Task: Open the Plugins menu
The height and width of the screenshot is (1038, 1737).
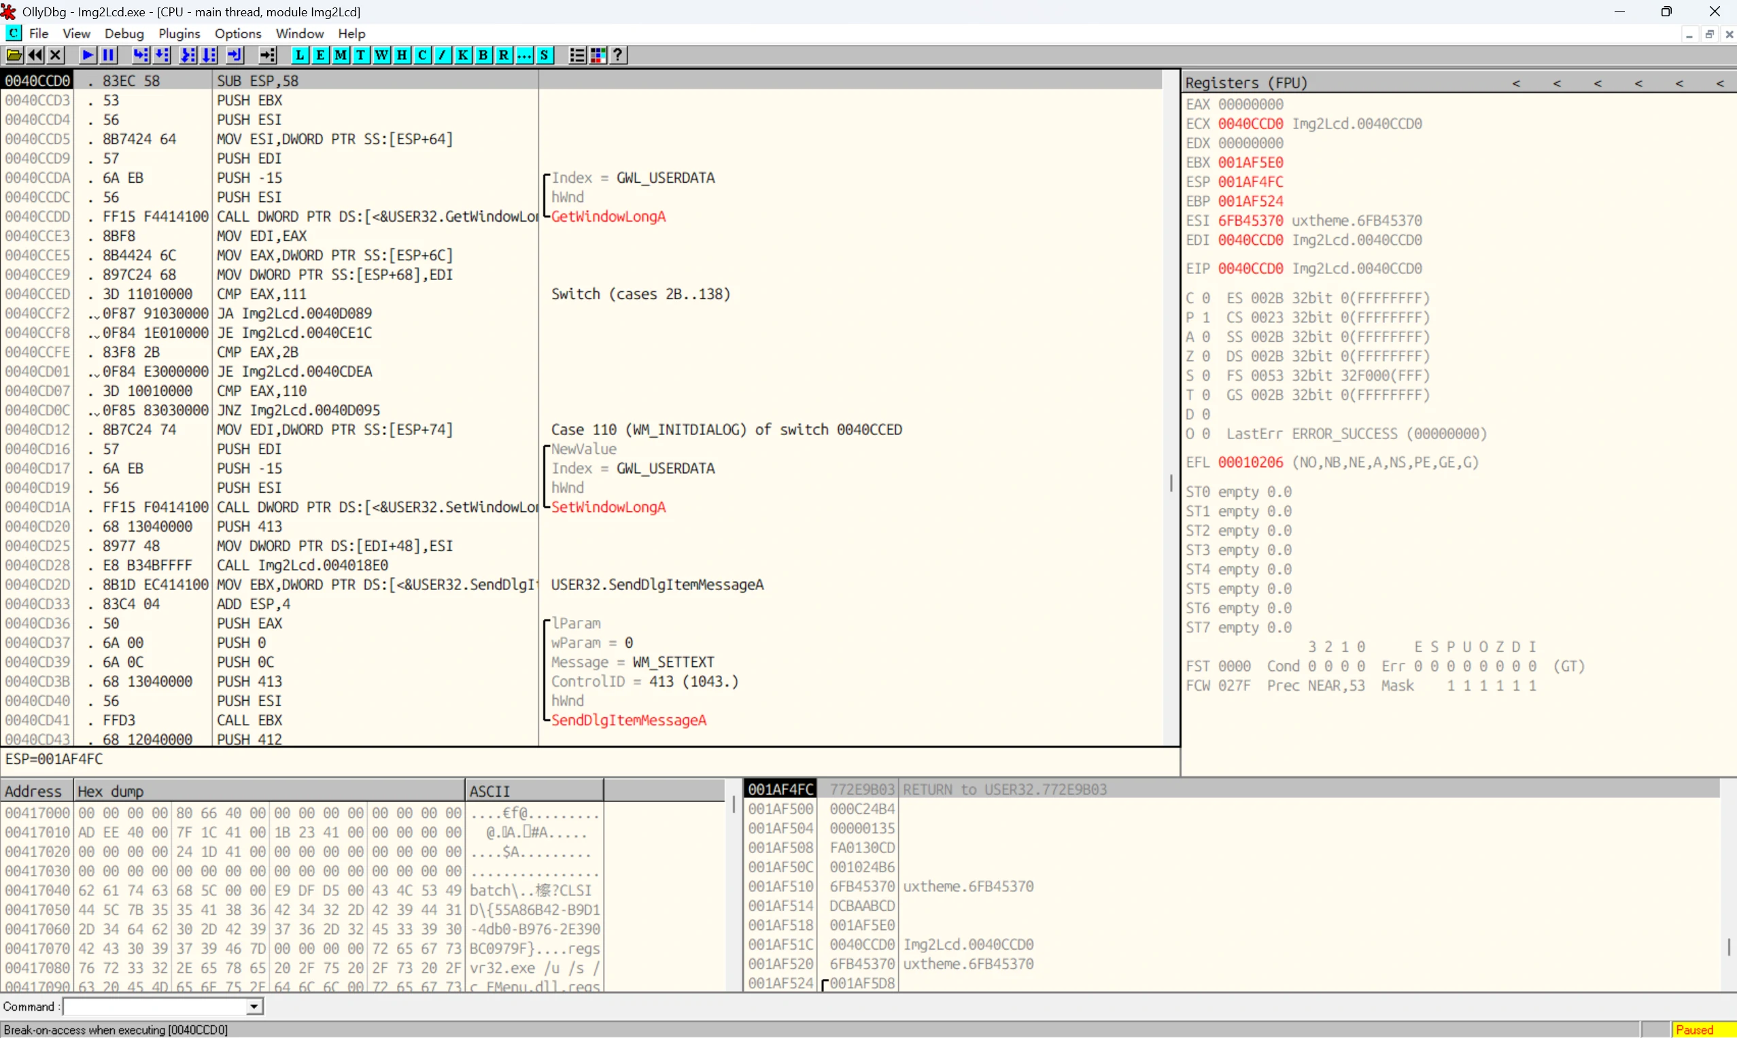Action: click(x=179, y=33)
